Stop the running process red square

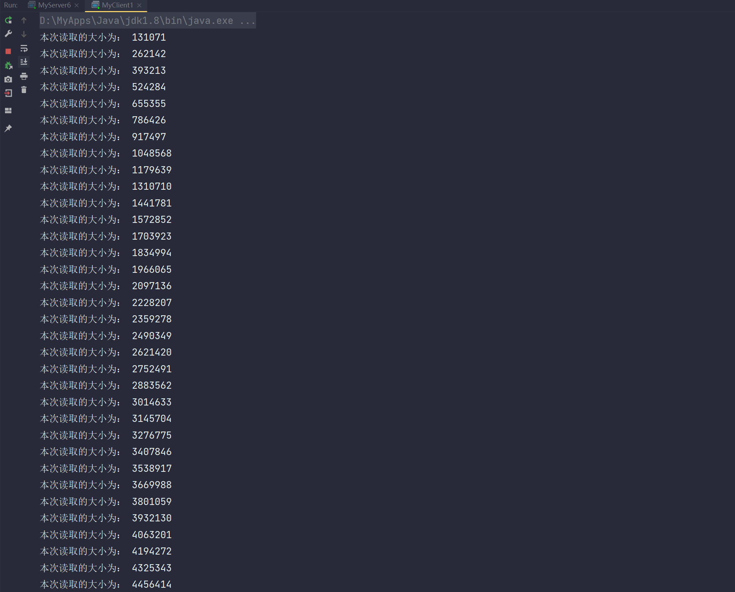click(8, 51)
